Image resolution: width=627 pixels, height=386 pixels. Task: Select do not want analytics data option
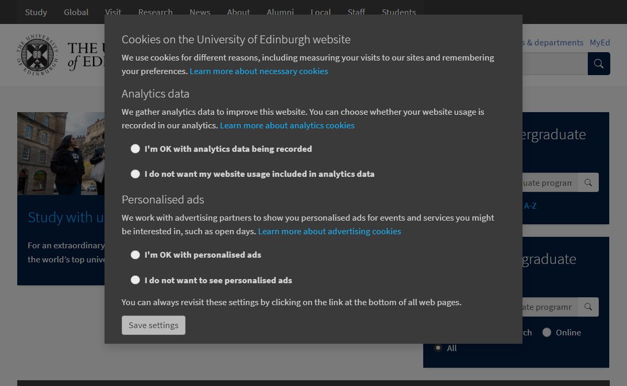point(135,174)
